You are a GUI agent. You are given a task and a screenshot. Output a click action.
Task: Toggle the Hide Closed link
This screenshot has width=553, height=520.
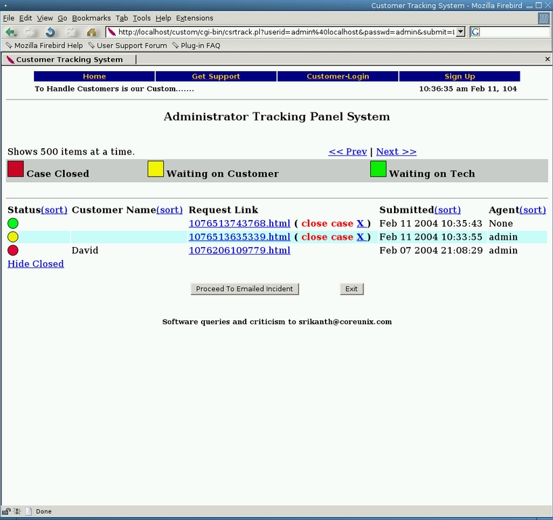(x=35, y=264)
